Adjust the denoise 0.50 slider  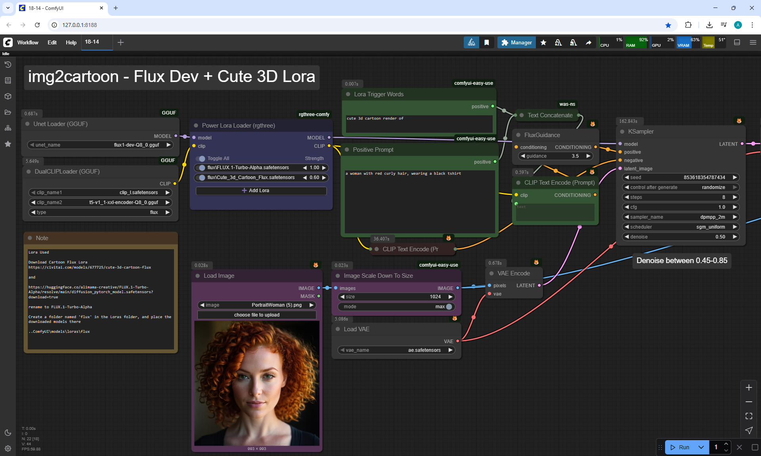pyautogui.click(x=680, y=237)
